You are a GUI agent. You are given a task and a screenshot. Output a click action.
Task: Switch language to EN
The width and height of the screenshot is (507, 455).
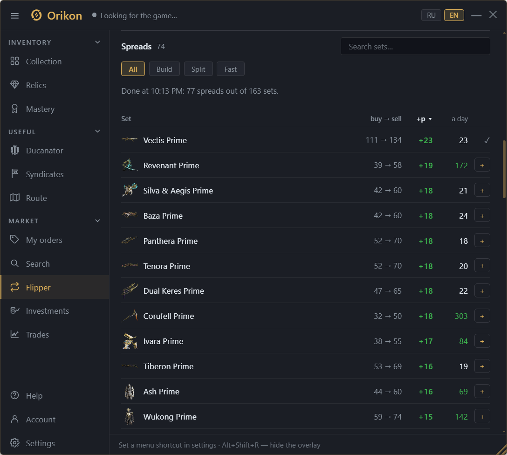tap(454, 15)
